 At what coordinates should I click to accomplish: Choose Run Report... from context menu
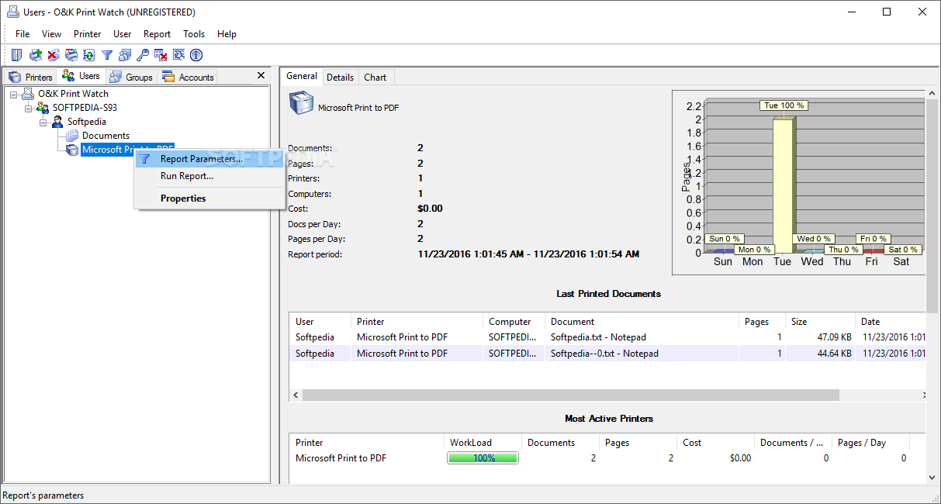pos(209,176)
